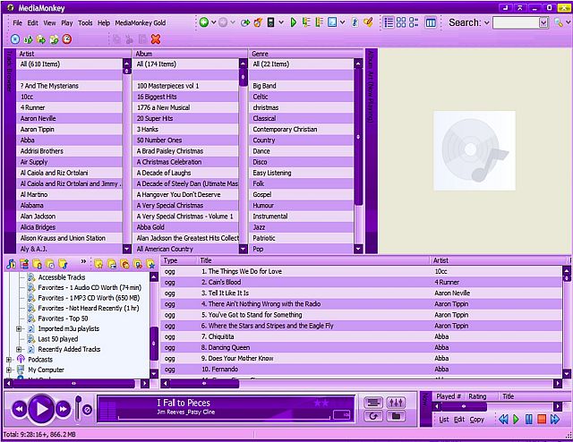573x442 pixels.
Task: Click List button in Now Playing panel
Action: pos(444,420)
